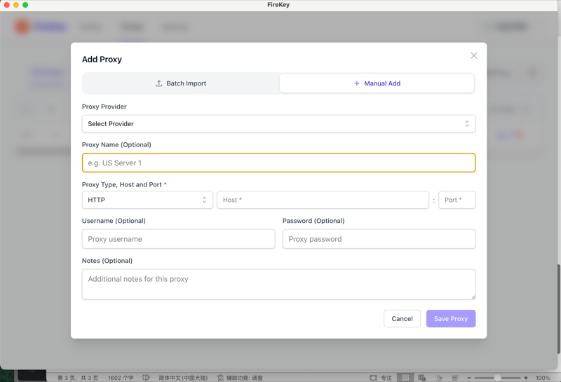The image size is (561, 382).
Task: Click the Proxy Name input field
Action: 278,163
